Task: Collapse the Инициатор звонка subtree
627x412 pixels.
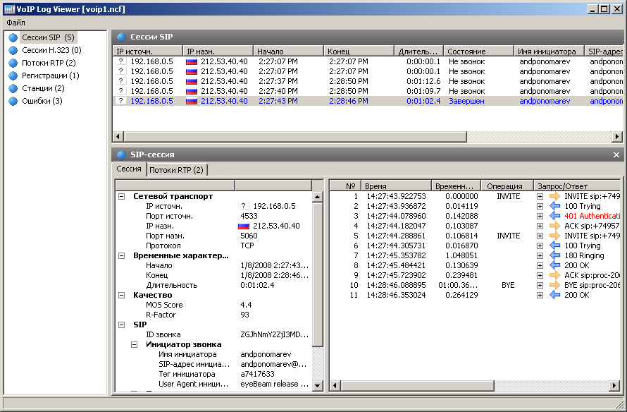Action: [x=135, y=344]
